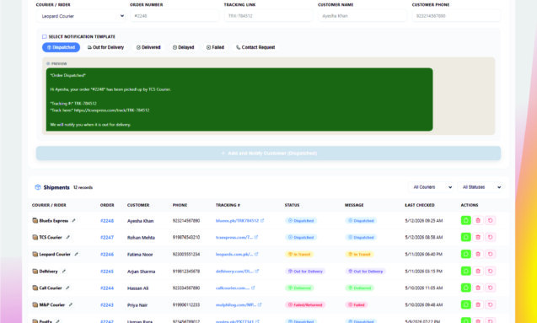Click the Customer Phone input field

tap(456, 16)
